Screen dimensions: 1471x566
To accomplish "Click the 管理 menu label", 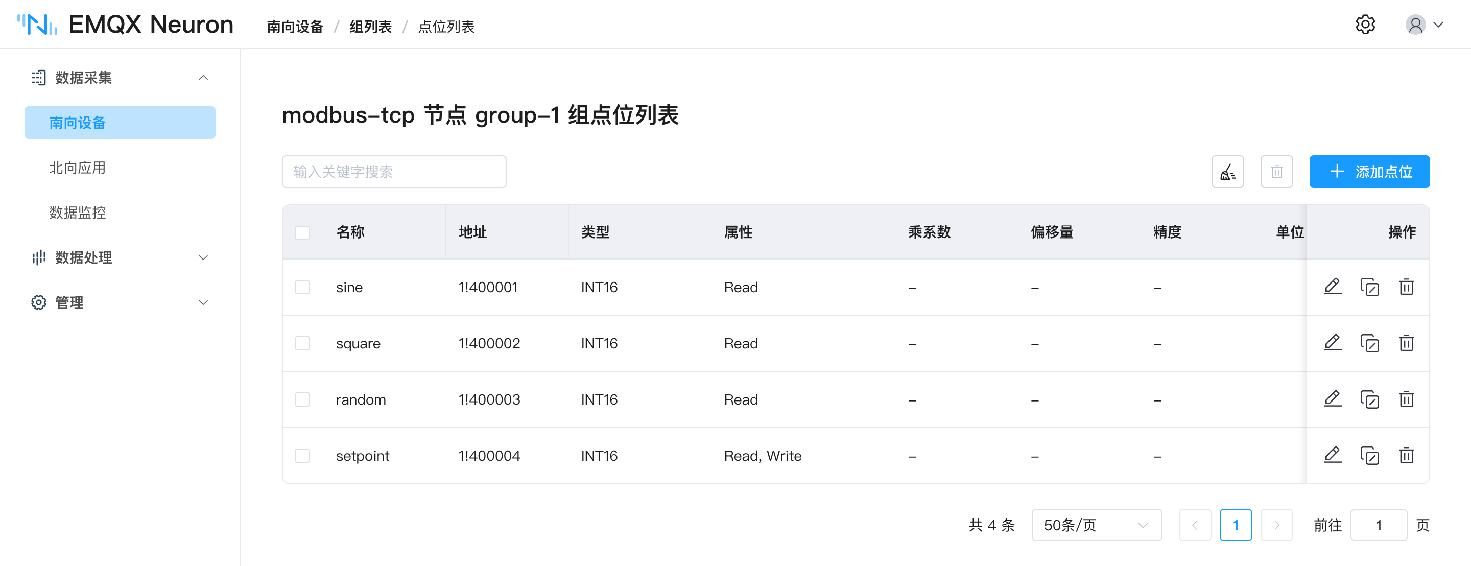I will [x=69, y=303].
